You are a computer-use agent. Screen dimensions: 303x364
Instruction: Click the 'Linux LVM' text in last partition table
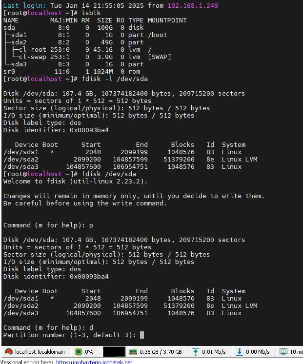click(x=240, y=306)
